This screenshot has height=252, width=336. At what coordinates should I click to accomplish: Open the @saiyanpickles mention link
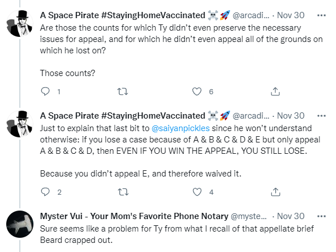180,128
